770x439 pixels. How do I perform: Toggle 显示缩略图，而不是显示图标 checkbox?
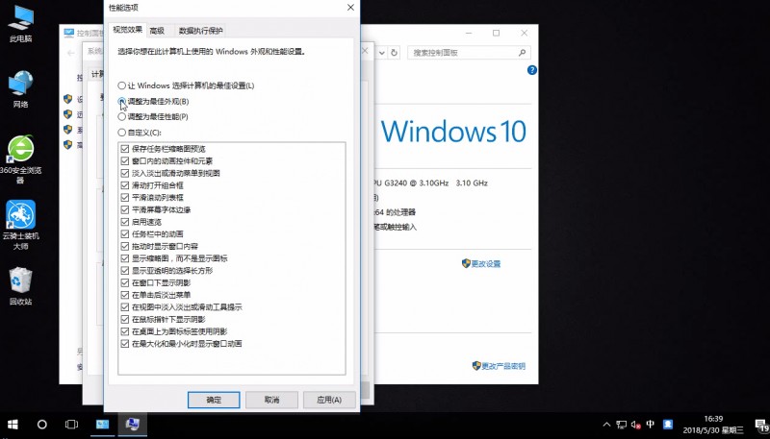[125, 258]
